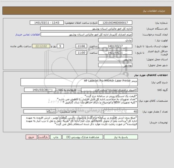Click the نام دستگاه خریدار label
The image size is (174, 168).
coord(157,29)
